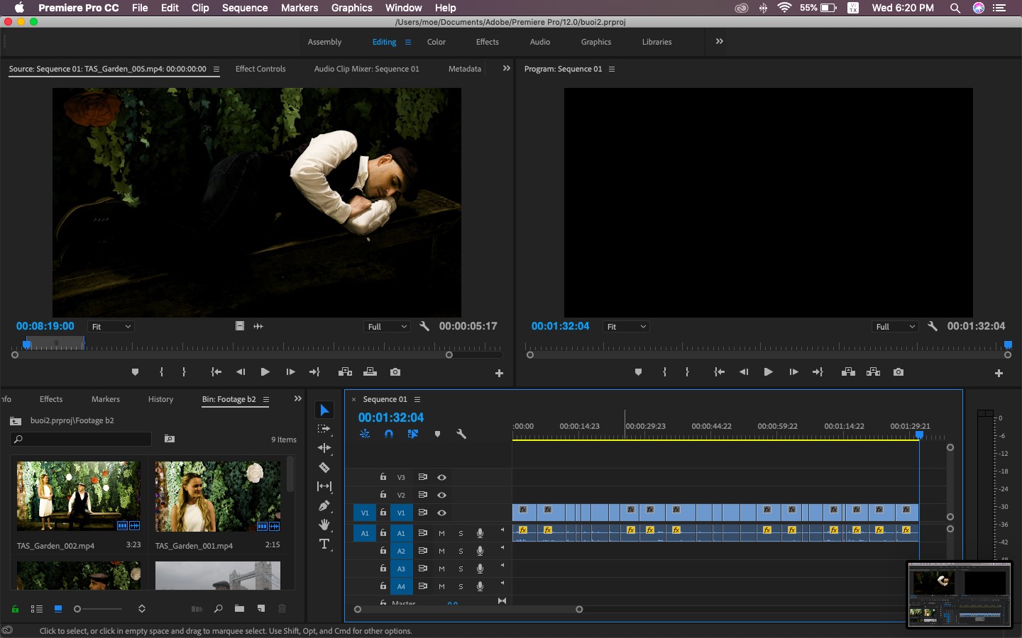Select the Pen tool

pos(324,505)
